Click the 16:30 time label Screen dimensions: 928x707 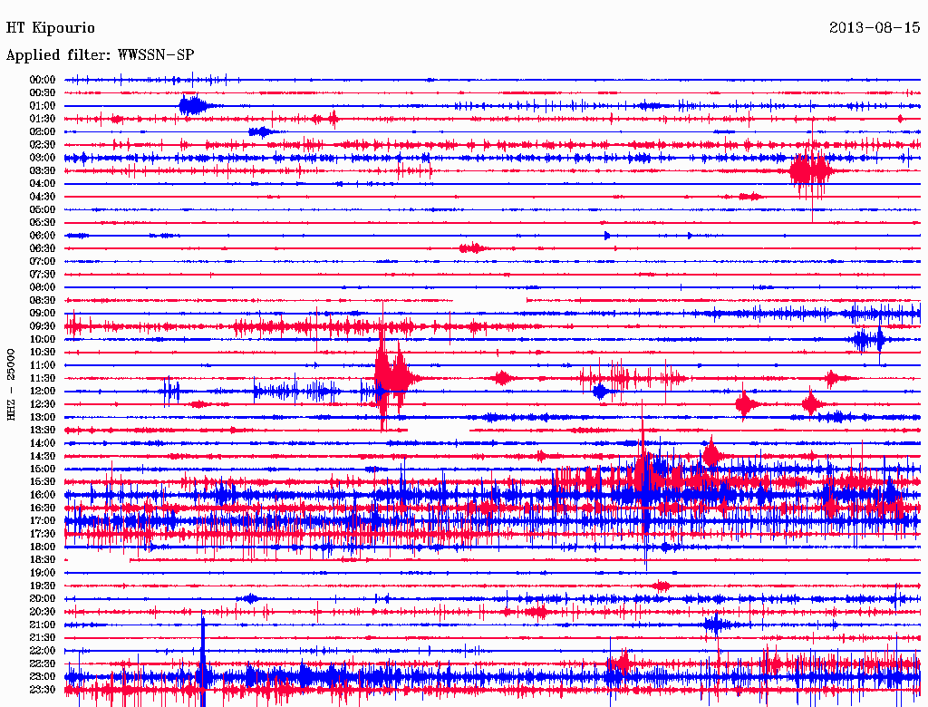pos(43,508)
